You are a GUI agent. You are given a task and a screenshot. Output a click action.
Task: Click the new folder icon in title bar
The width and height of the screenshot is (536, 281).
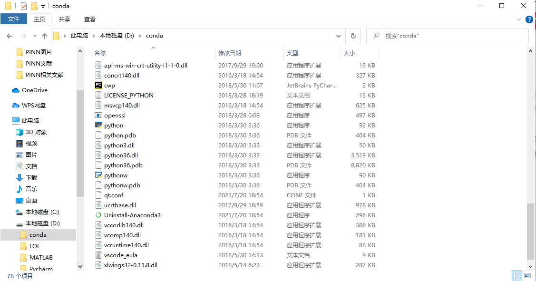(34, 6)
